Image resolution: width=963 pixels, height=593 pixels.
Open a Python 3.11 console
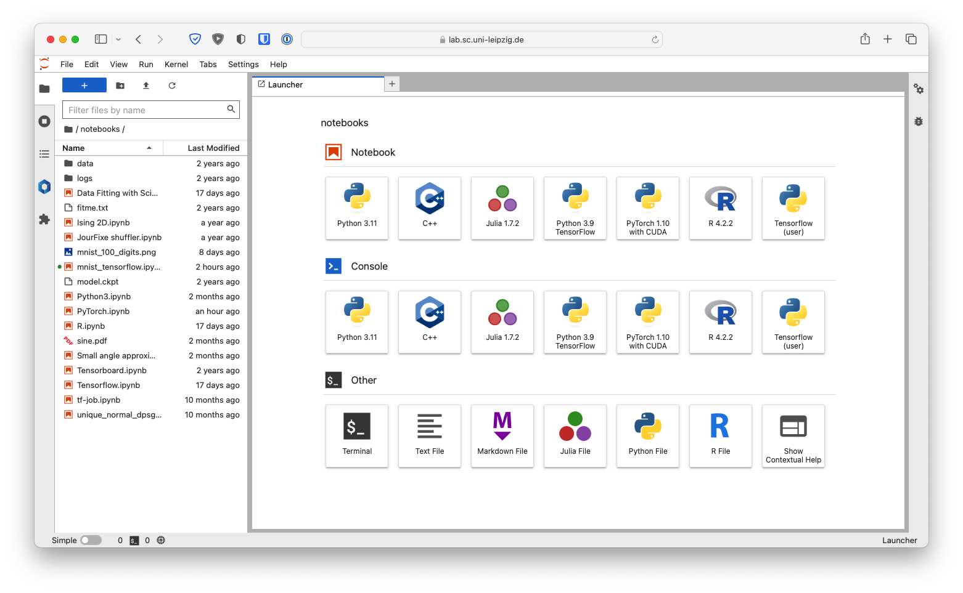[x=357, y=322]
